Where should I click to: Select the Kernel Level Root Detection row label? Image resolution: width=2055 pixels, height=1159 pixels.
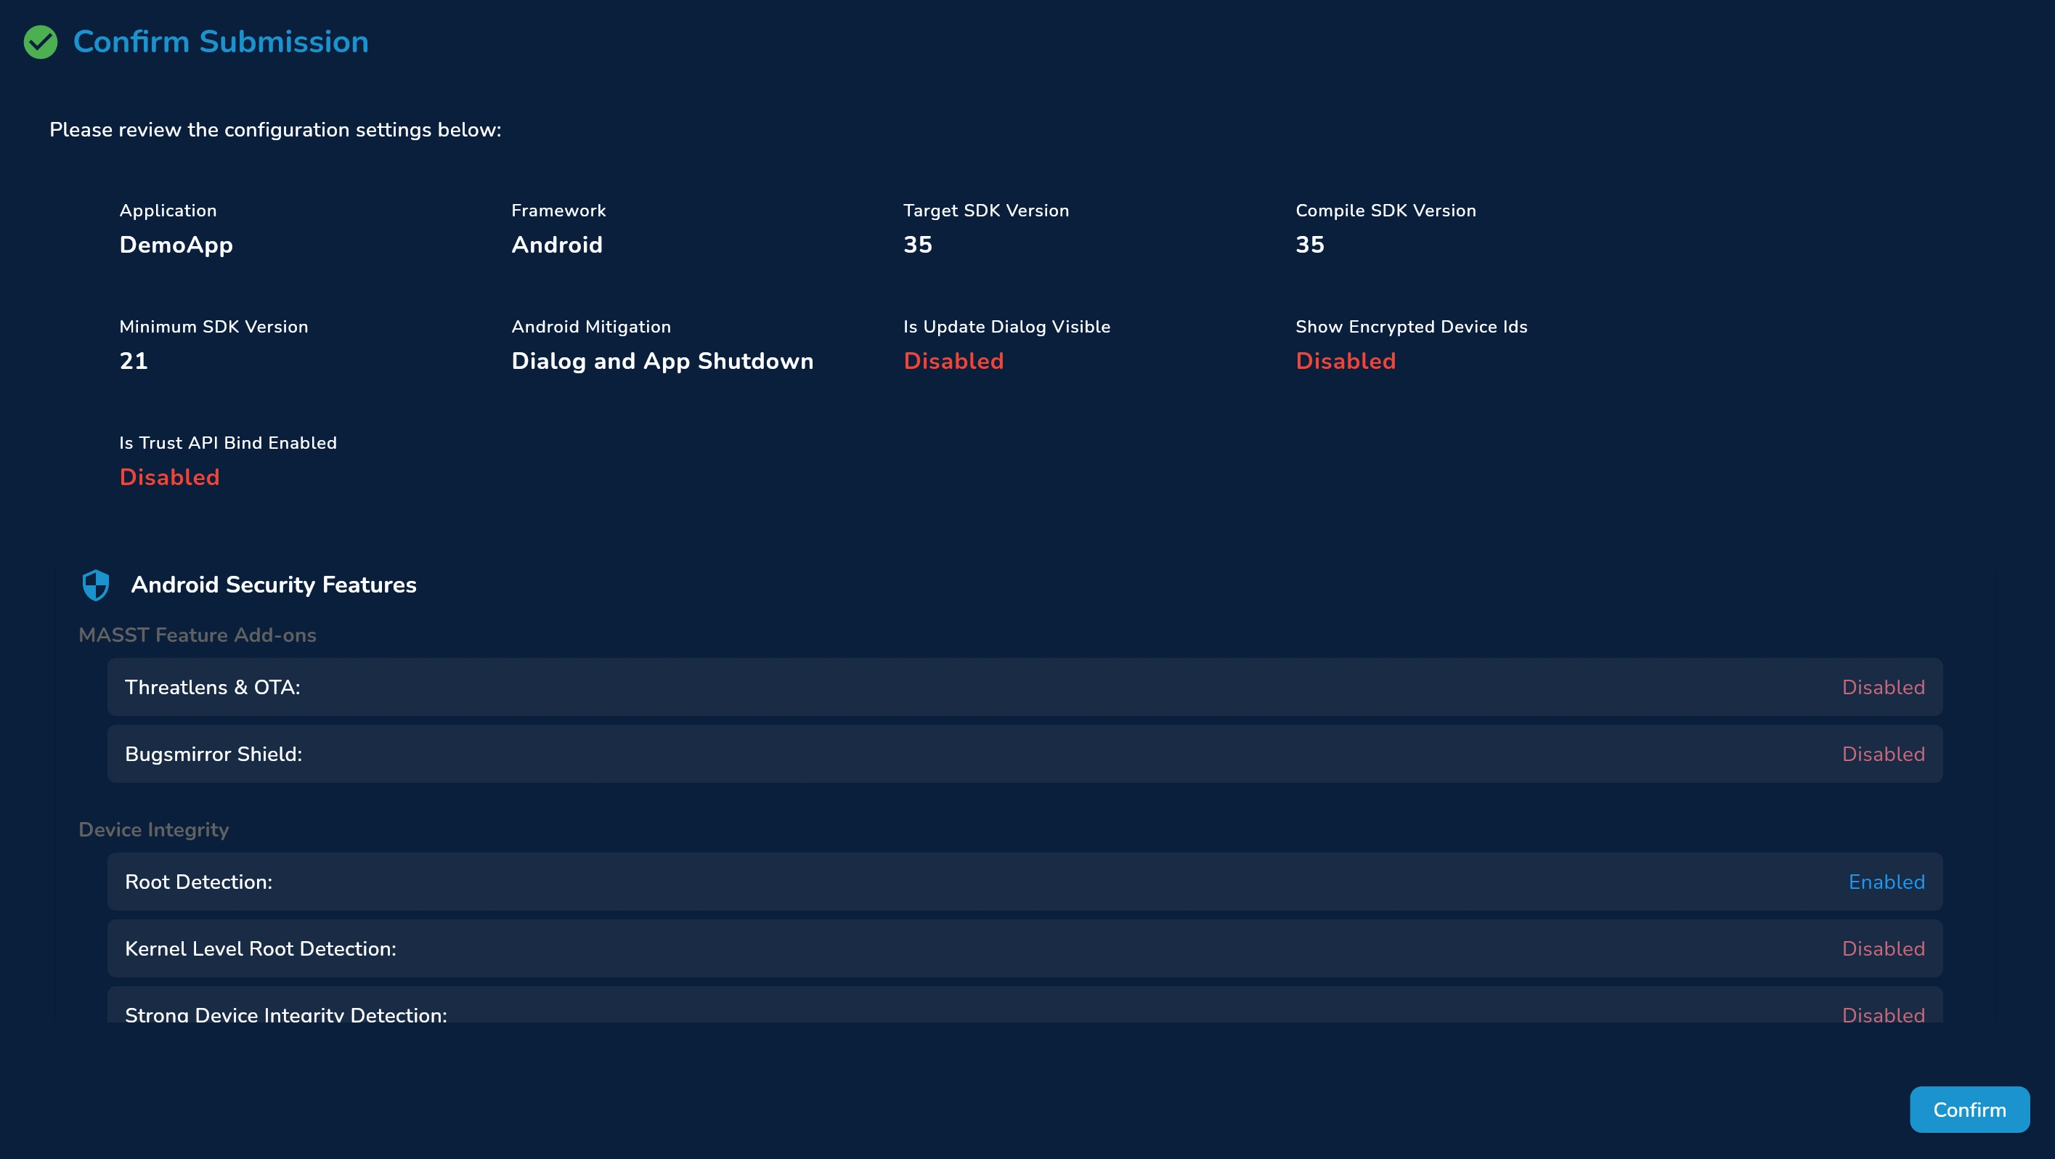pyautogui.click(x=260, y=949)
